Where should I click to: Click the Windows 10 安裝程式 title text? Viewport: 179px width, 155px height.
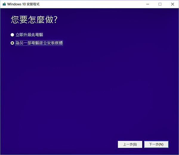(23, 4)
